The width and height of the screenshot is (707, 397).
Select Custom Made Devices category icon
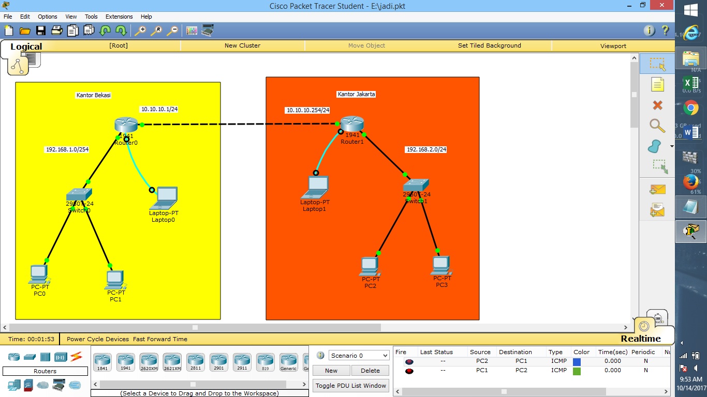(59, 385)
